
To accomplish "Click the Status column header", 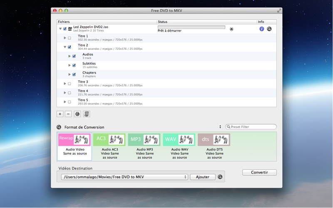I will tap(206, 22).
